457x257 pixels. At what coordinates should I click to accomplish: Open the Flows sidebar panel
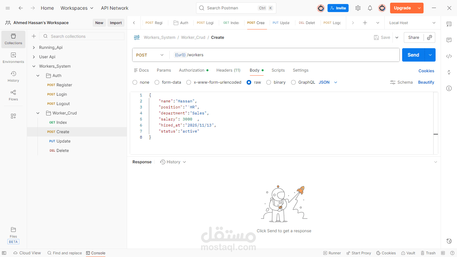[13, 95]
